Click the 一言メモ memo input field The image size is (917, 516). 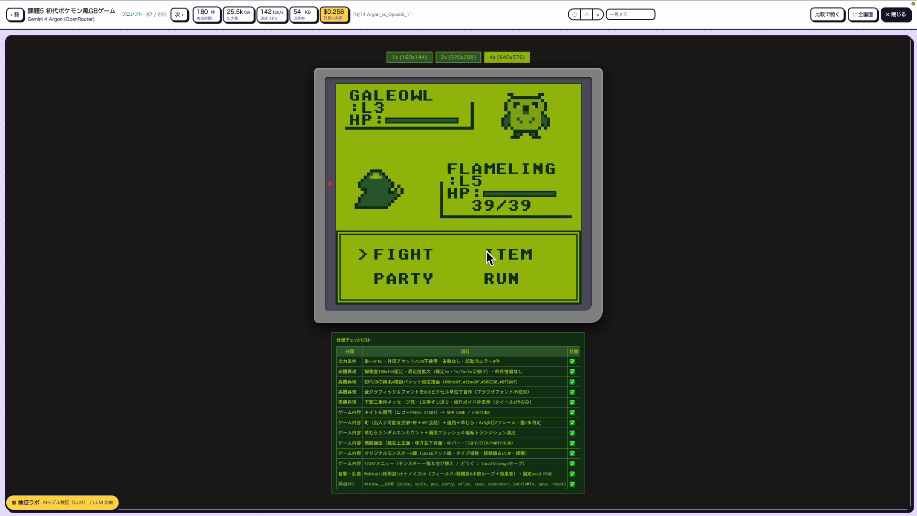[x=630, y=14]
